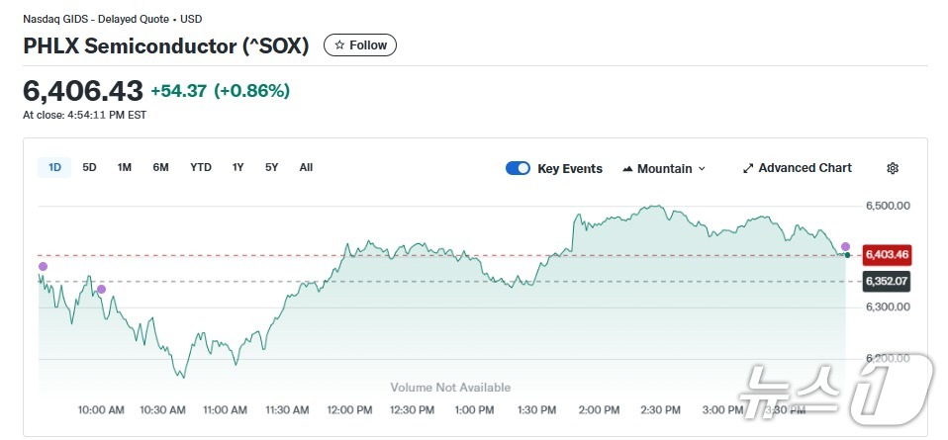Select the 1M range tab
This screenshot has width=948, height=440.
point(125,167)
